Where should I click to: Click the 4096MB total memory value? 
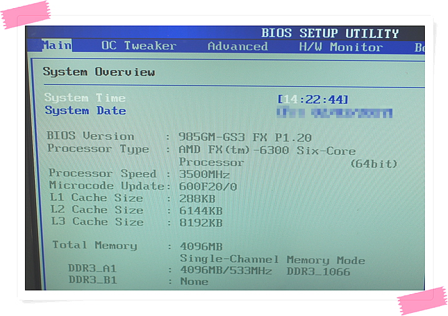pyautogui.click(x=201, y=246)
